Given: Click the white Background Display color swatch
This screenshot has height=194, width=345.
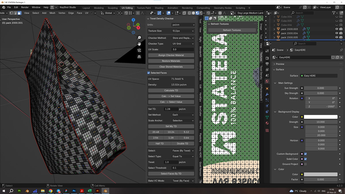Looking at the screenshot, I should click(x=321, y=117).
